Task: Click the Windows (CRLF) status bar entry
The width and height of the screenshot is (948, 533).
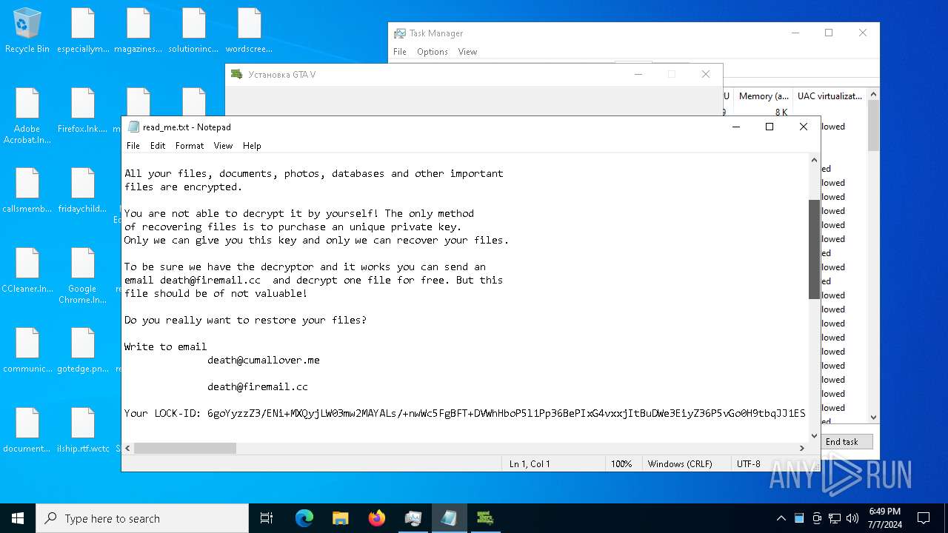Action: [x=680, y=464]
